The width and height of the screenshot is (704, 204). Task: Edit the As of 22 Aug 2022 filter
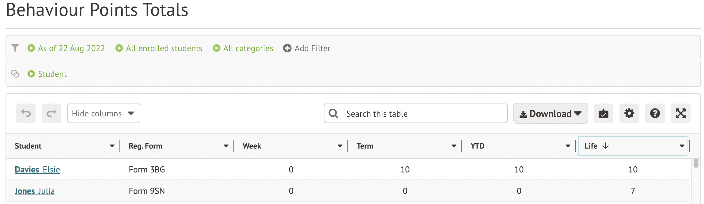pyautogui.click(x=66, y=48)
